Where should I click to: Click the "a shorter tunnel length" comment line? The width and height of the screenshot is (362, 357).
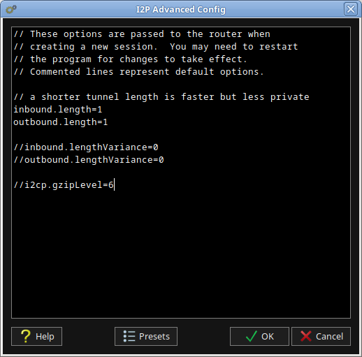(161, 97)
